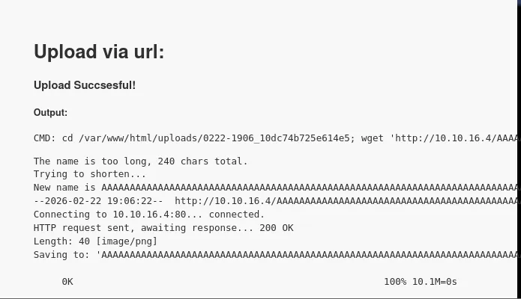This screenshot has width=521, height=299.
Task: Click "The name is too long" line
Action: (x=140, y=161)
